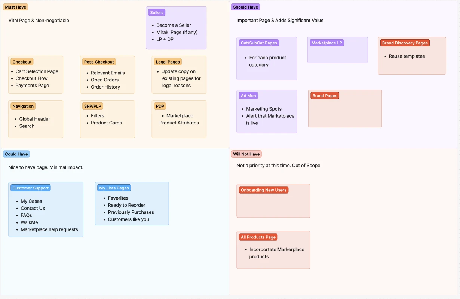The image size is (460, 299).
Task: Select the 'Marketplace Product Attributes' text
Action: point(179,119)
